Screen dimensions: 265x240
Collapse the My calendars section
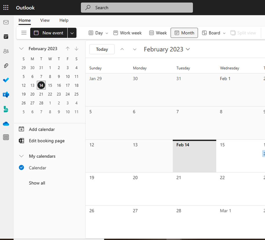click(21, 156)
